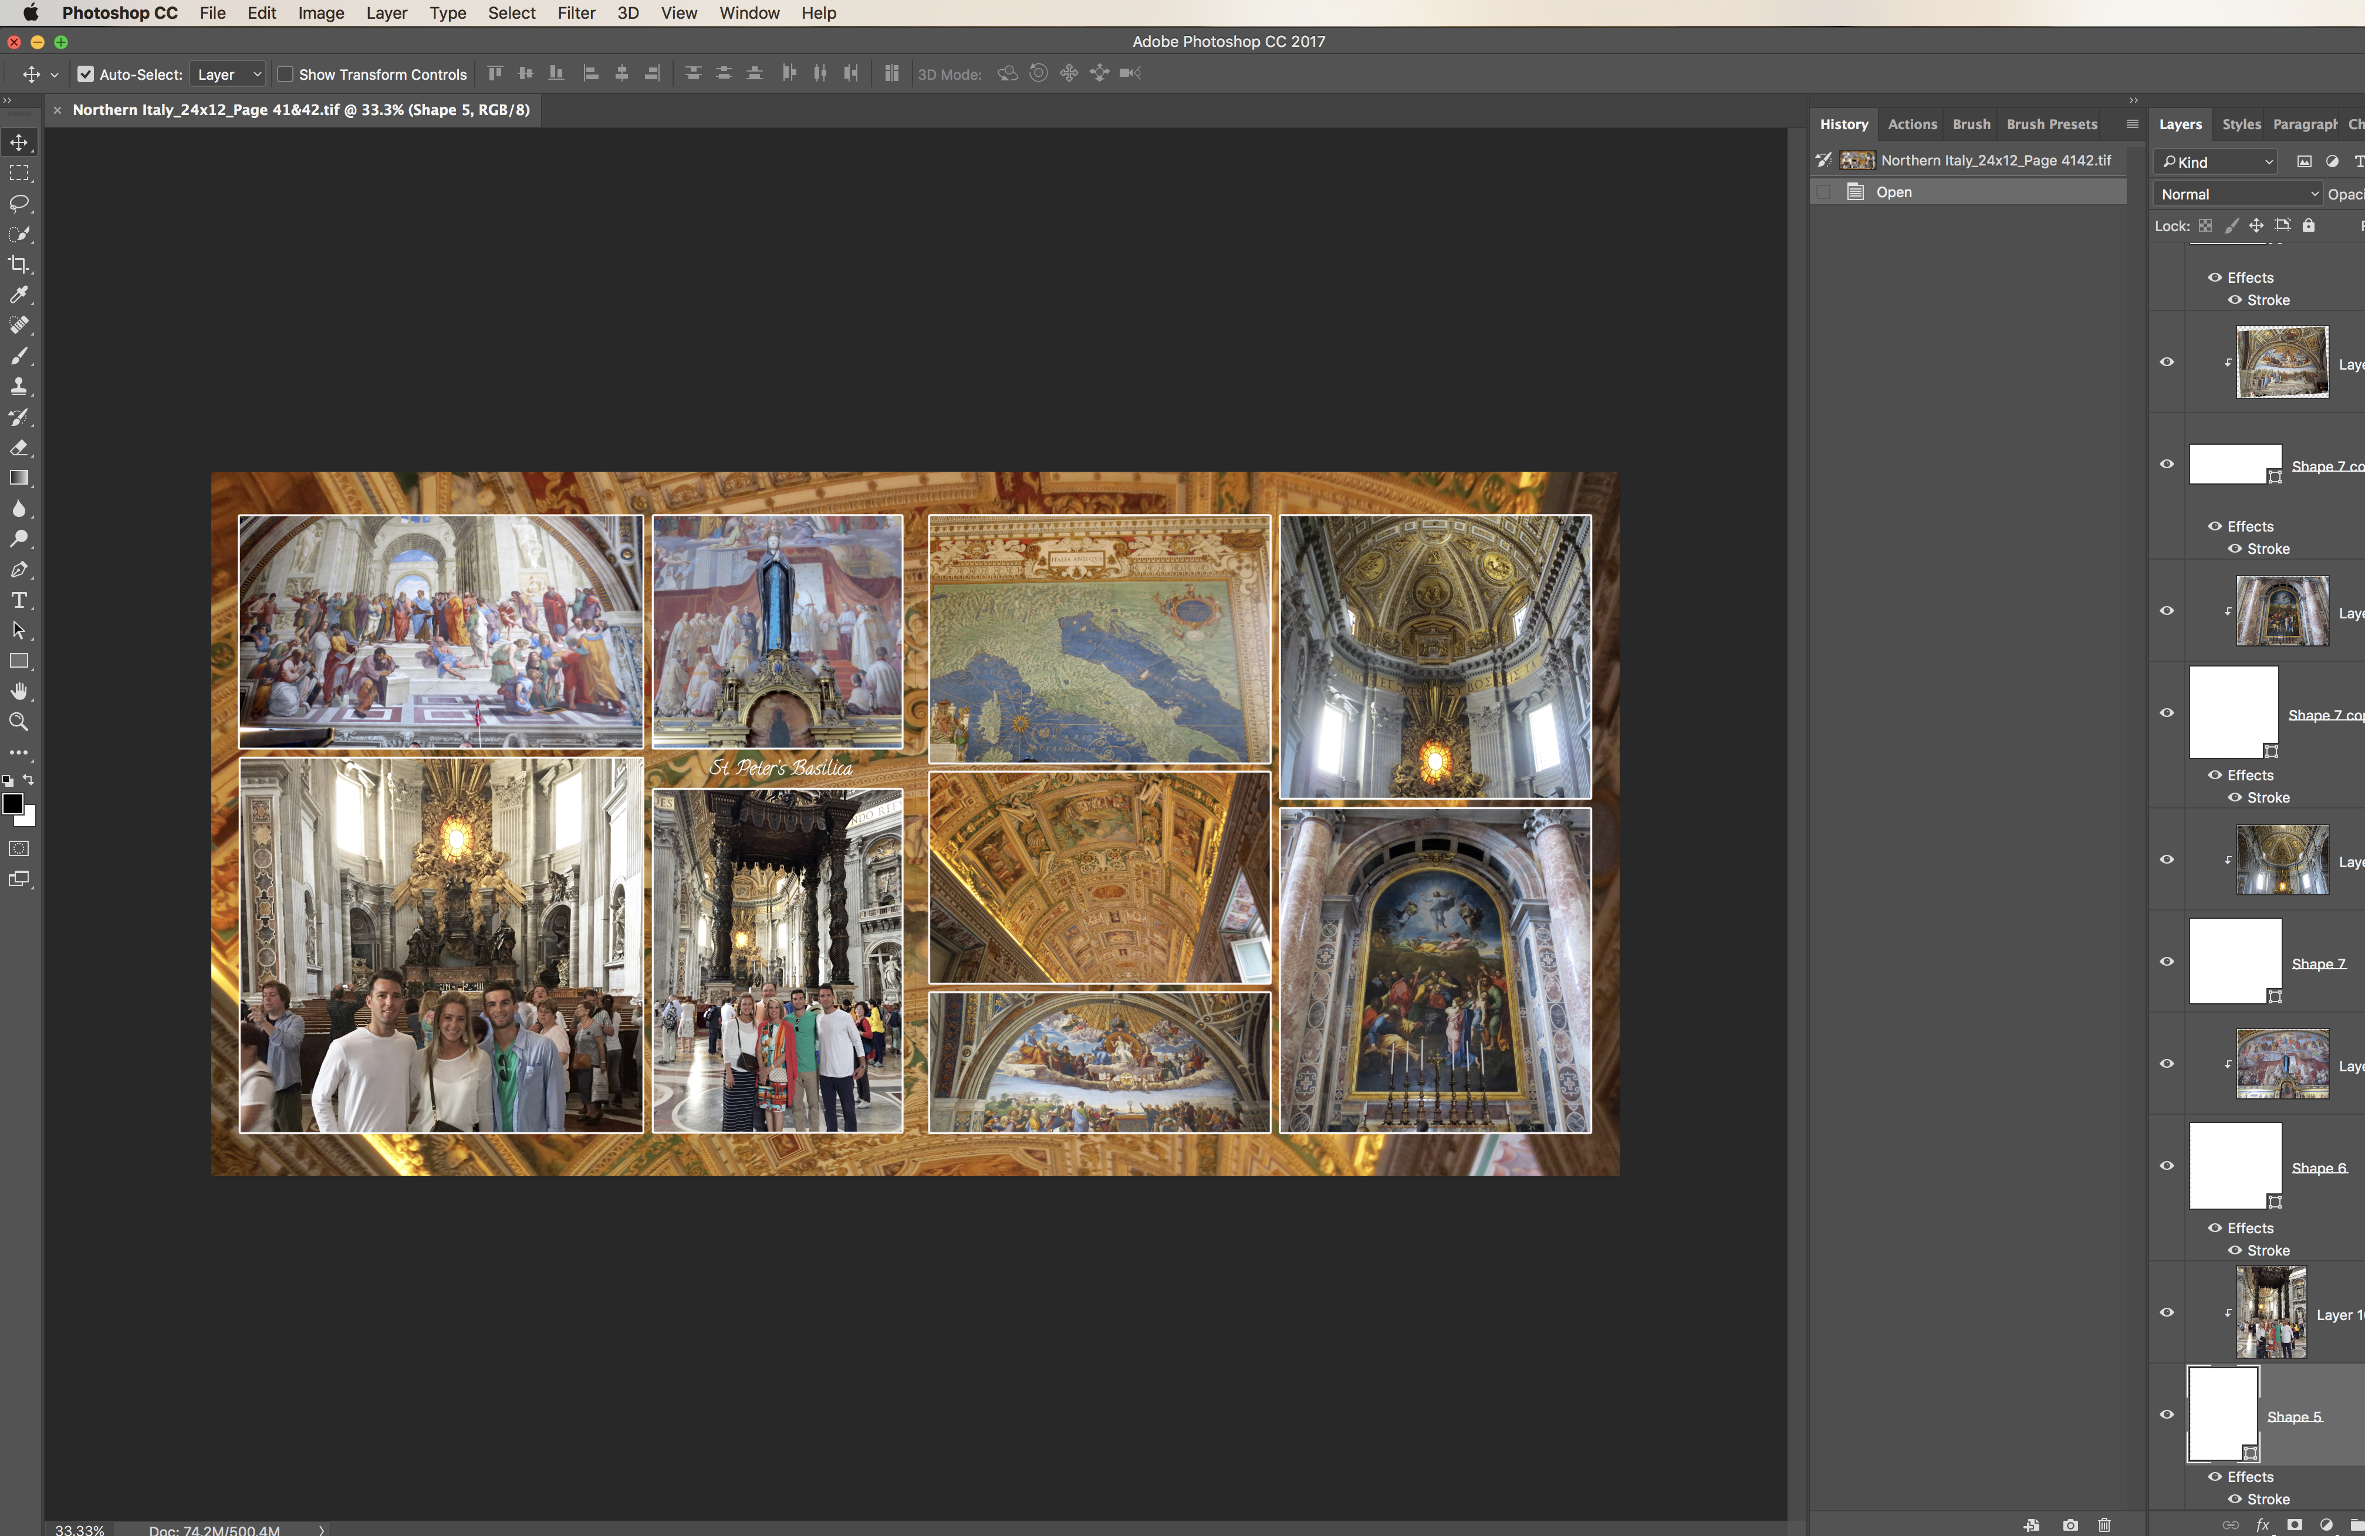Swap foreground and background colors
Image resolution: width=2365 pixels, height=1536 pixels.
click(x=29, y=780)
